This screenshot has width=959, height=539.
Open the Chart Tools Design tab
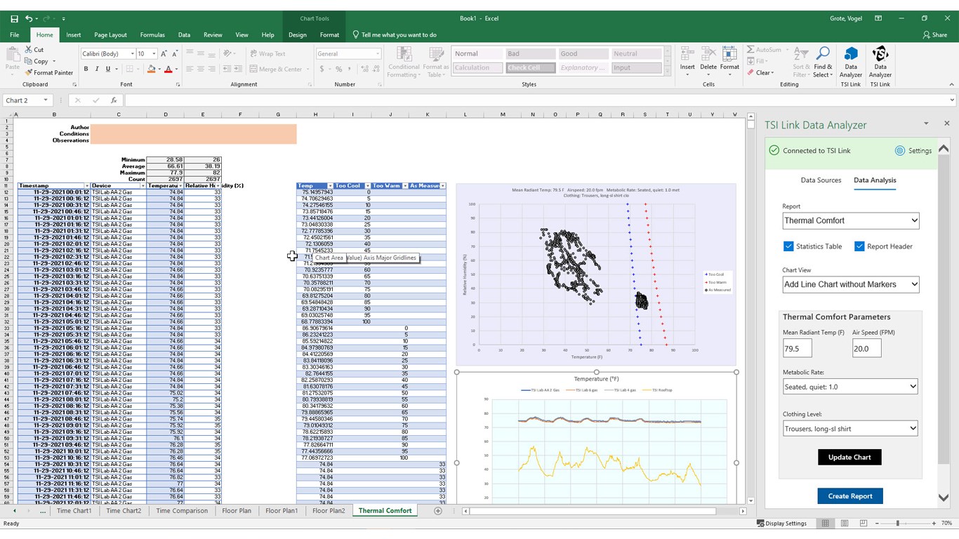click(x=298, y=34)
